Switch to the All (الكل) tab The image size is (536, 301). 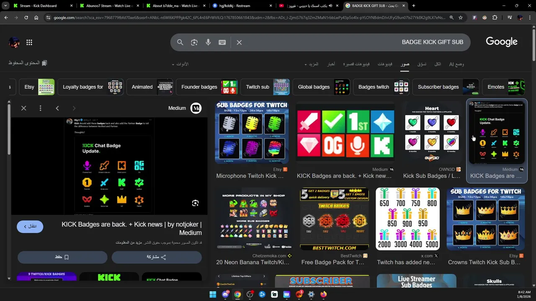[438, 64]
